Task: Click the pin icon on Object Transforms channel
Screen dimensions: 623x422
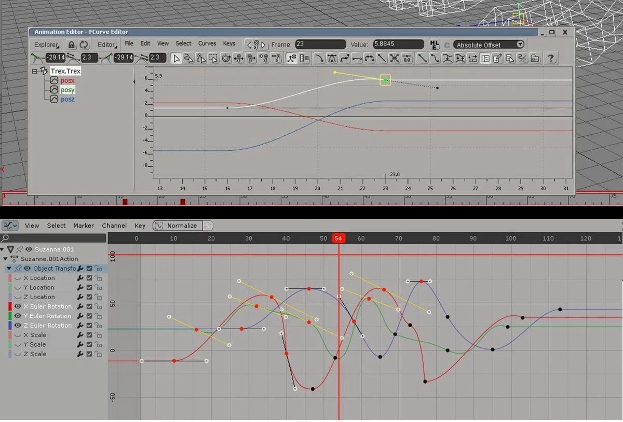Action: (x=17, y=269)
